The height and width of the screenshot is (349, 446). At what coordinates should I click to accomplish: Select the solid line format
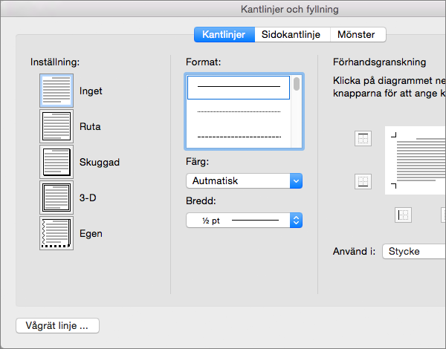(239, 88)
